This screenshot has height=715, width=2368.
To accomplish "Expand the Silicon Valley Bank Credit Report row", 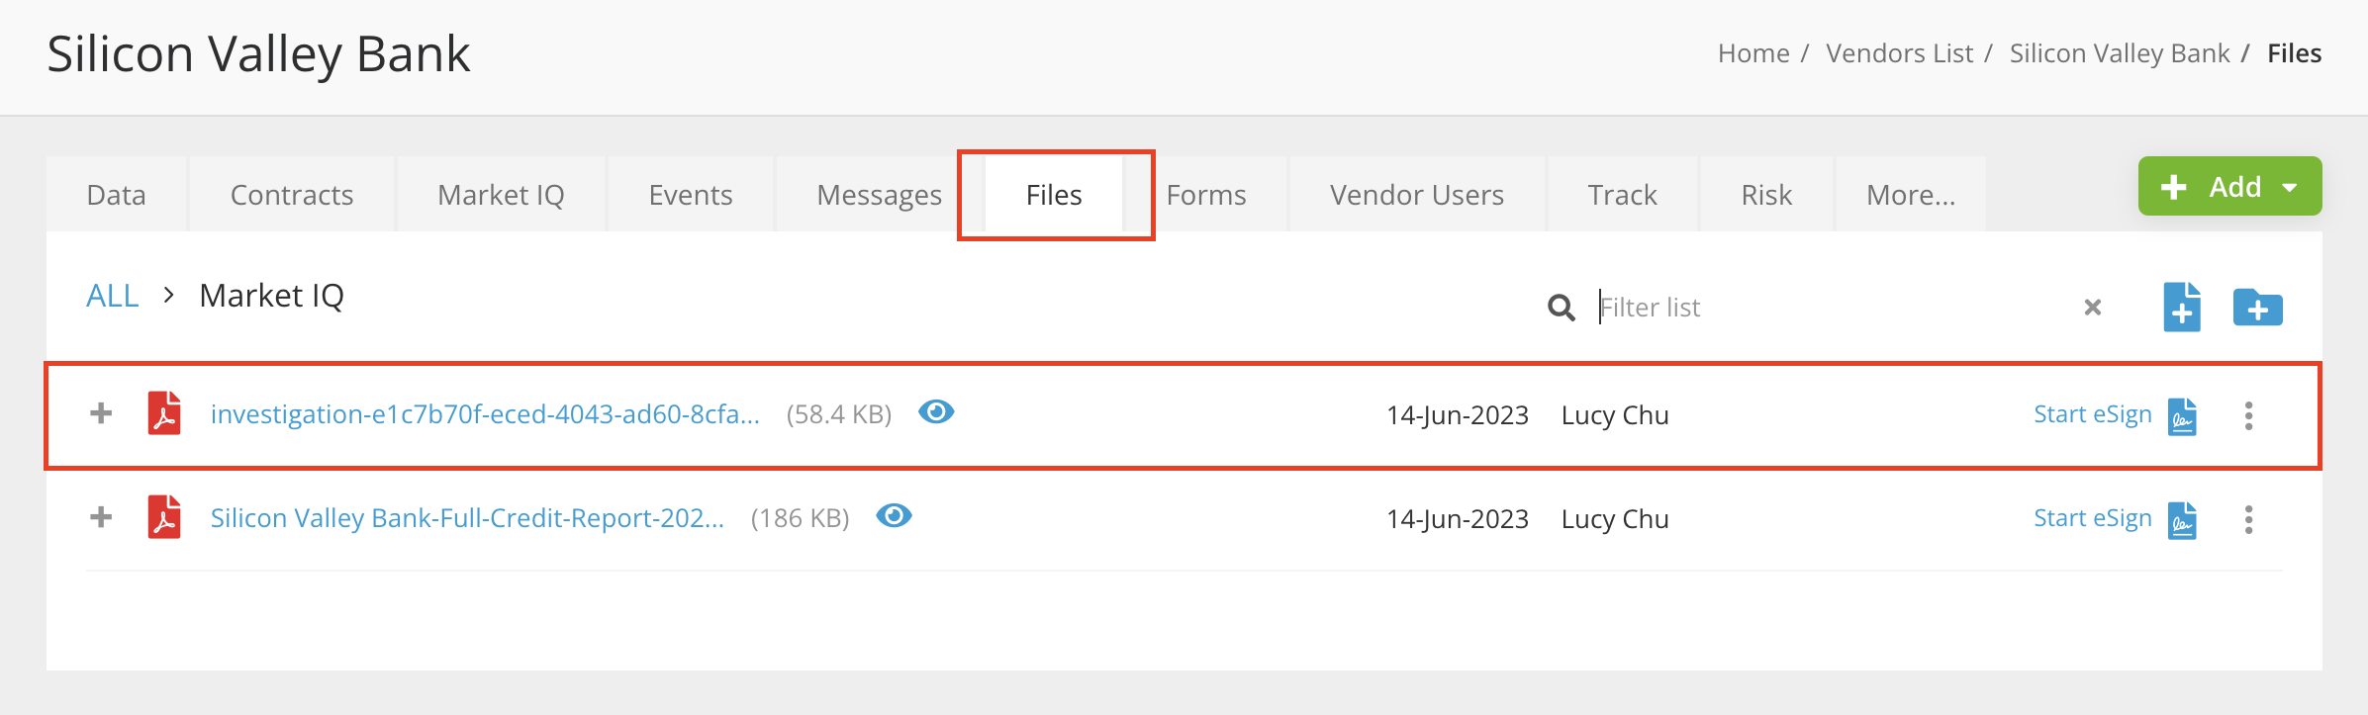I will click(x=101, y=517).
